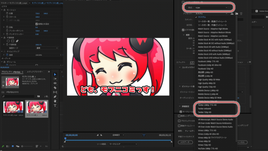Image resolution: width=268 pixels, height=151 pixels.
Task: Select the Pen tool in toolbar
Action: point(55,96)
